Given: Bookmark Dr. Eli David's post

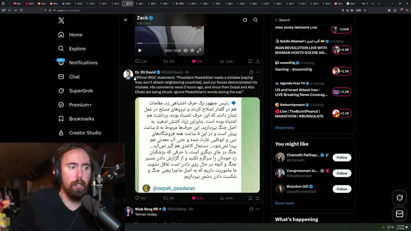Looking at the screenshot, I should click(x=250, y=198).
